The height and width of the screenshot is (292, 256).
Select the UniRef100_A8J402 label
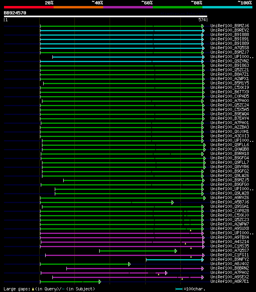tap(230, 264)
